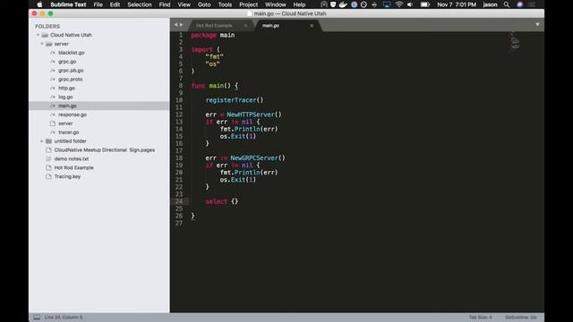Go to previous tab with left arrow
Screen dimensions: 573x322
click(175, 25)
